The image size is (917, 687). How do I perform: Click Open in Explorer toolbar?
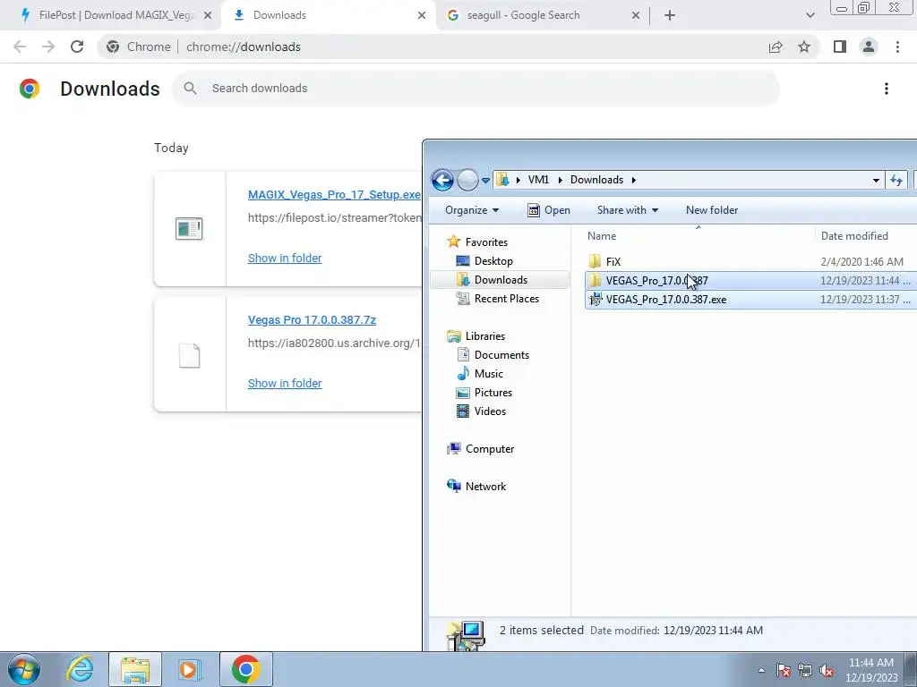549,209
